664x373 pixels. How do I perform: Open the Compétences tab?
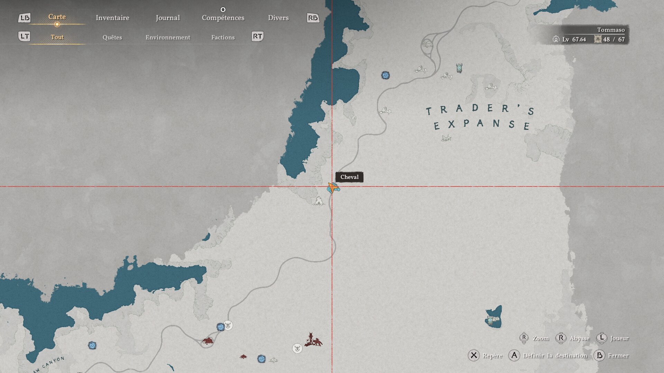[223, 18]
